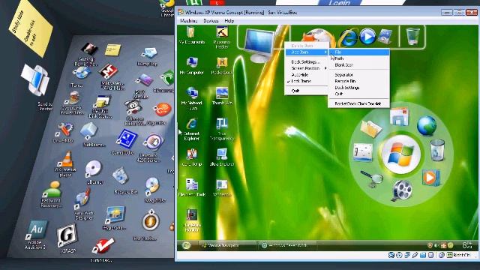The width and height of the screenshot is (480, 270).
Task: Click the guest Start orb on the taskbar
Action: pos(186,245)
